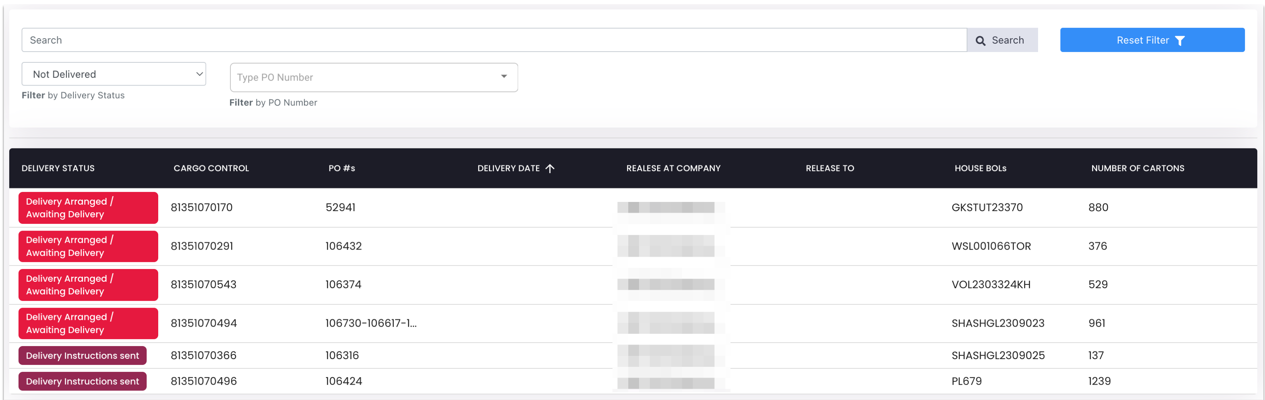Open the Not Delivered status dropdown
The image size is (1265, 400).
point(114,74)
